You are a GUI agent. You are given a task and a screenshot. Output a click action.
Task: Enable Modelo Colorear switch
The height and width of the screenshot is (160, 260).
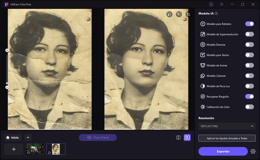click(x=250, y=76)
